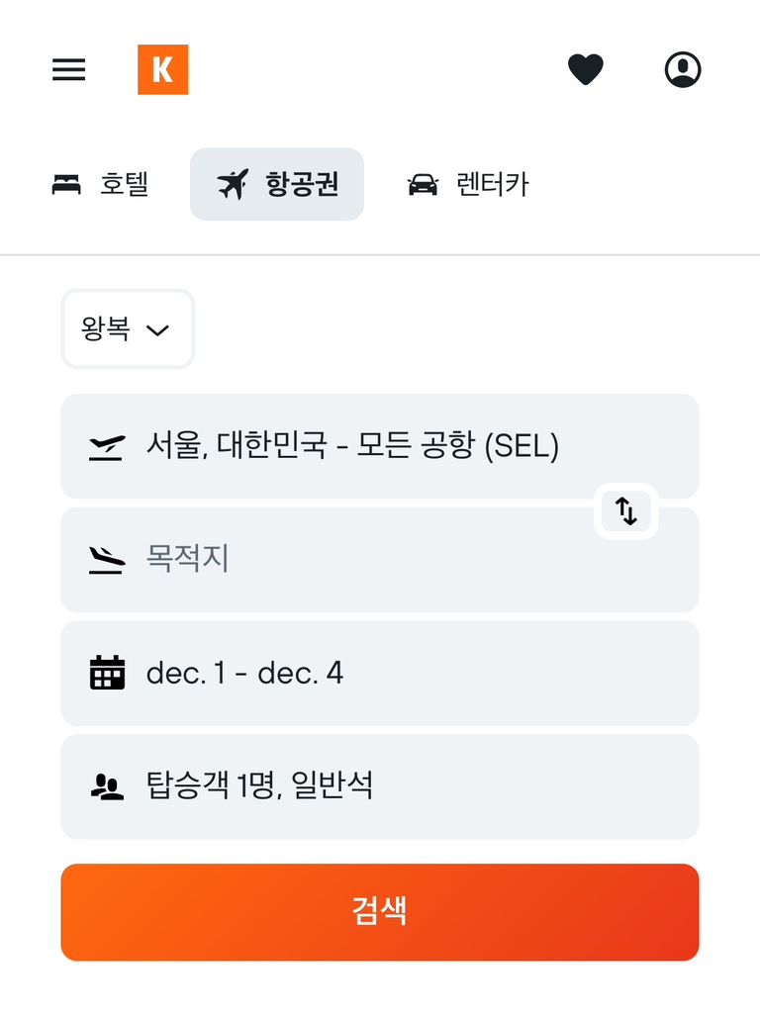Click the calendar icon in date field

107,673
